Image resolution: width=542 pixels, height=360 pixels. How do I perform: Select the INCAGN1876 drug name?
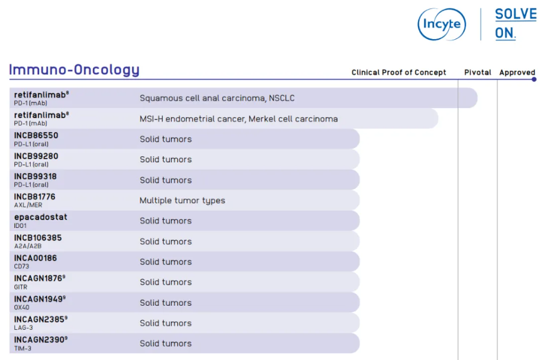pos(39,279)
